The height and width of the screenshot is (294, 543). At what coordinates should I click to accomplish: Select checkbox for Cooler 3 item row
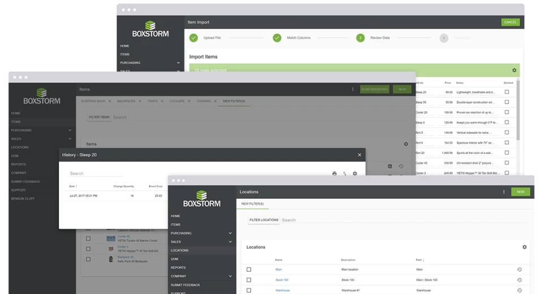(x=88, y=249)
